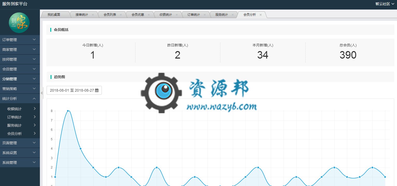Expand the 商家管理 menu

click(20, 50)
